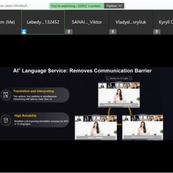
Task: Click the High Reliability heading
Action: tap(26, 116)
